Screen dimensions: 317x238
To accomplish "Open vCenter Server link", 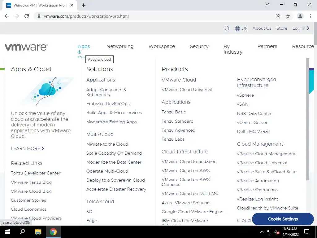I will point(252,122).
